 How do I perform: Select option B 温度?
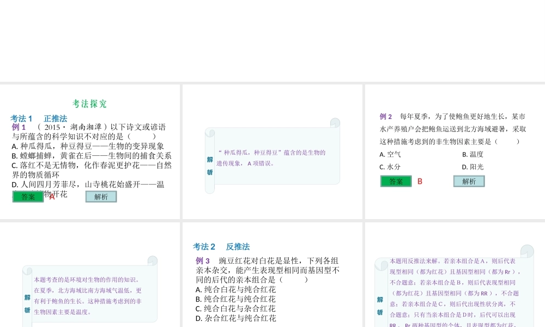pyautogui.click(x=473, y=154)
